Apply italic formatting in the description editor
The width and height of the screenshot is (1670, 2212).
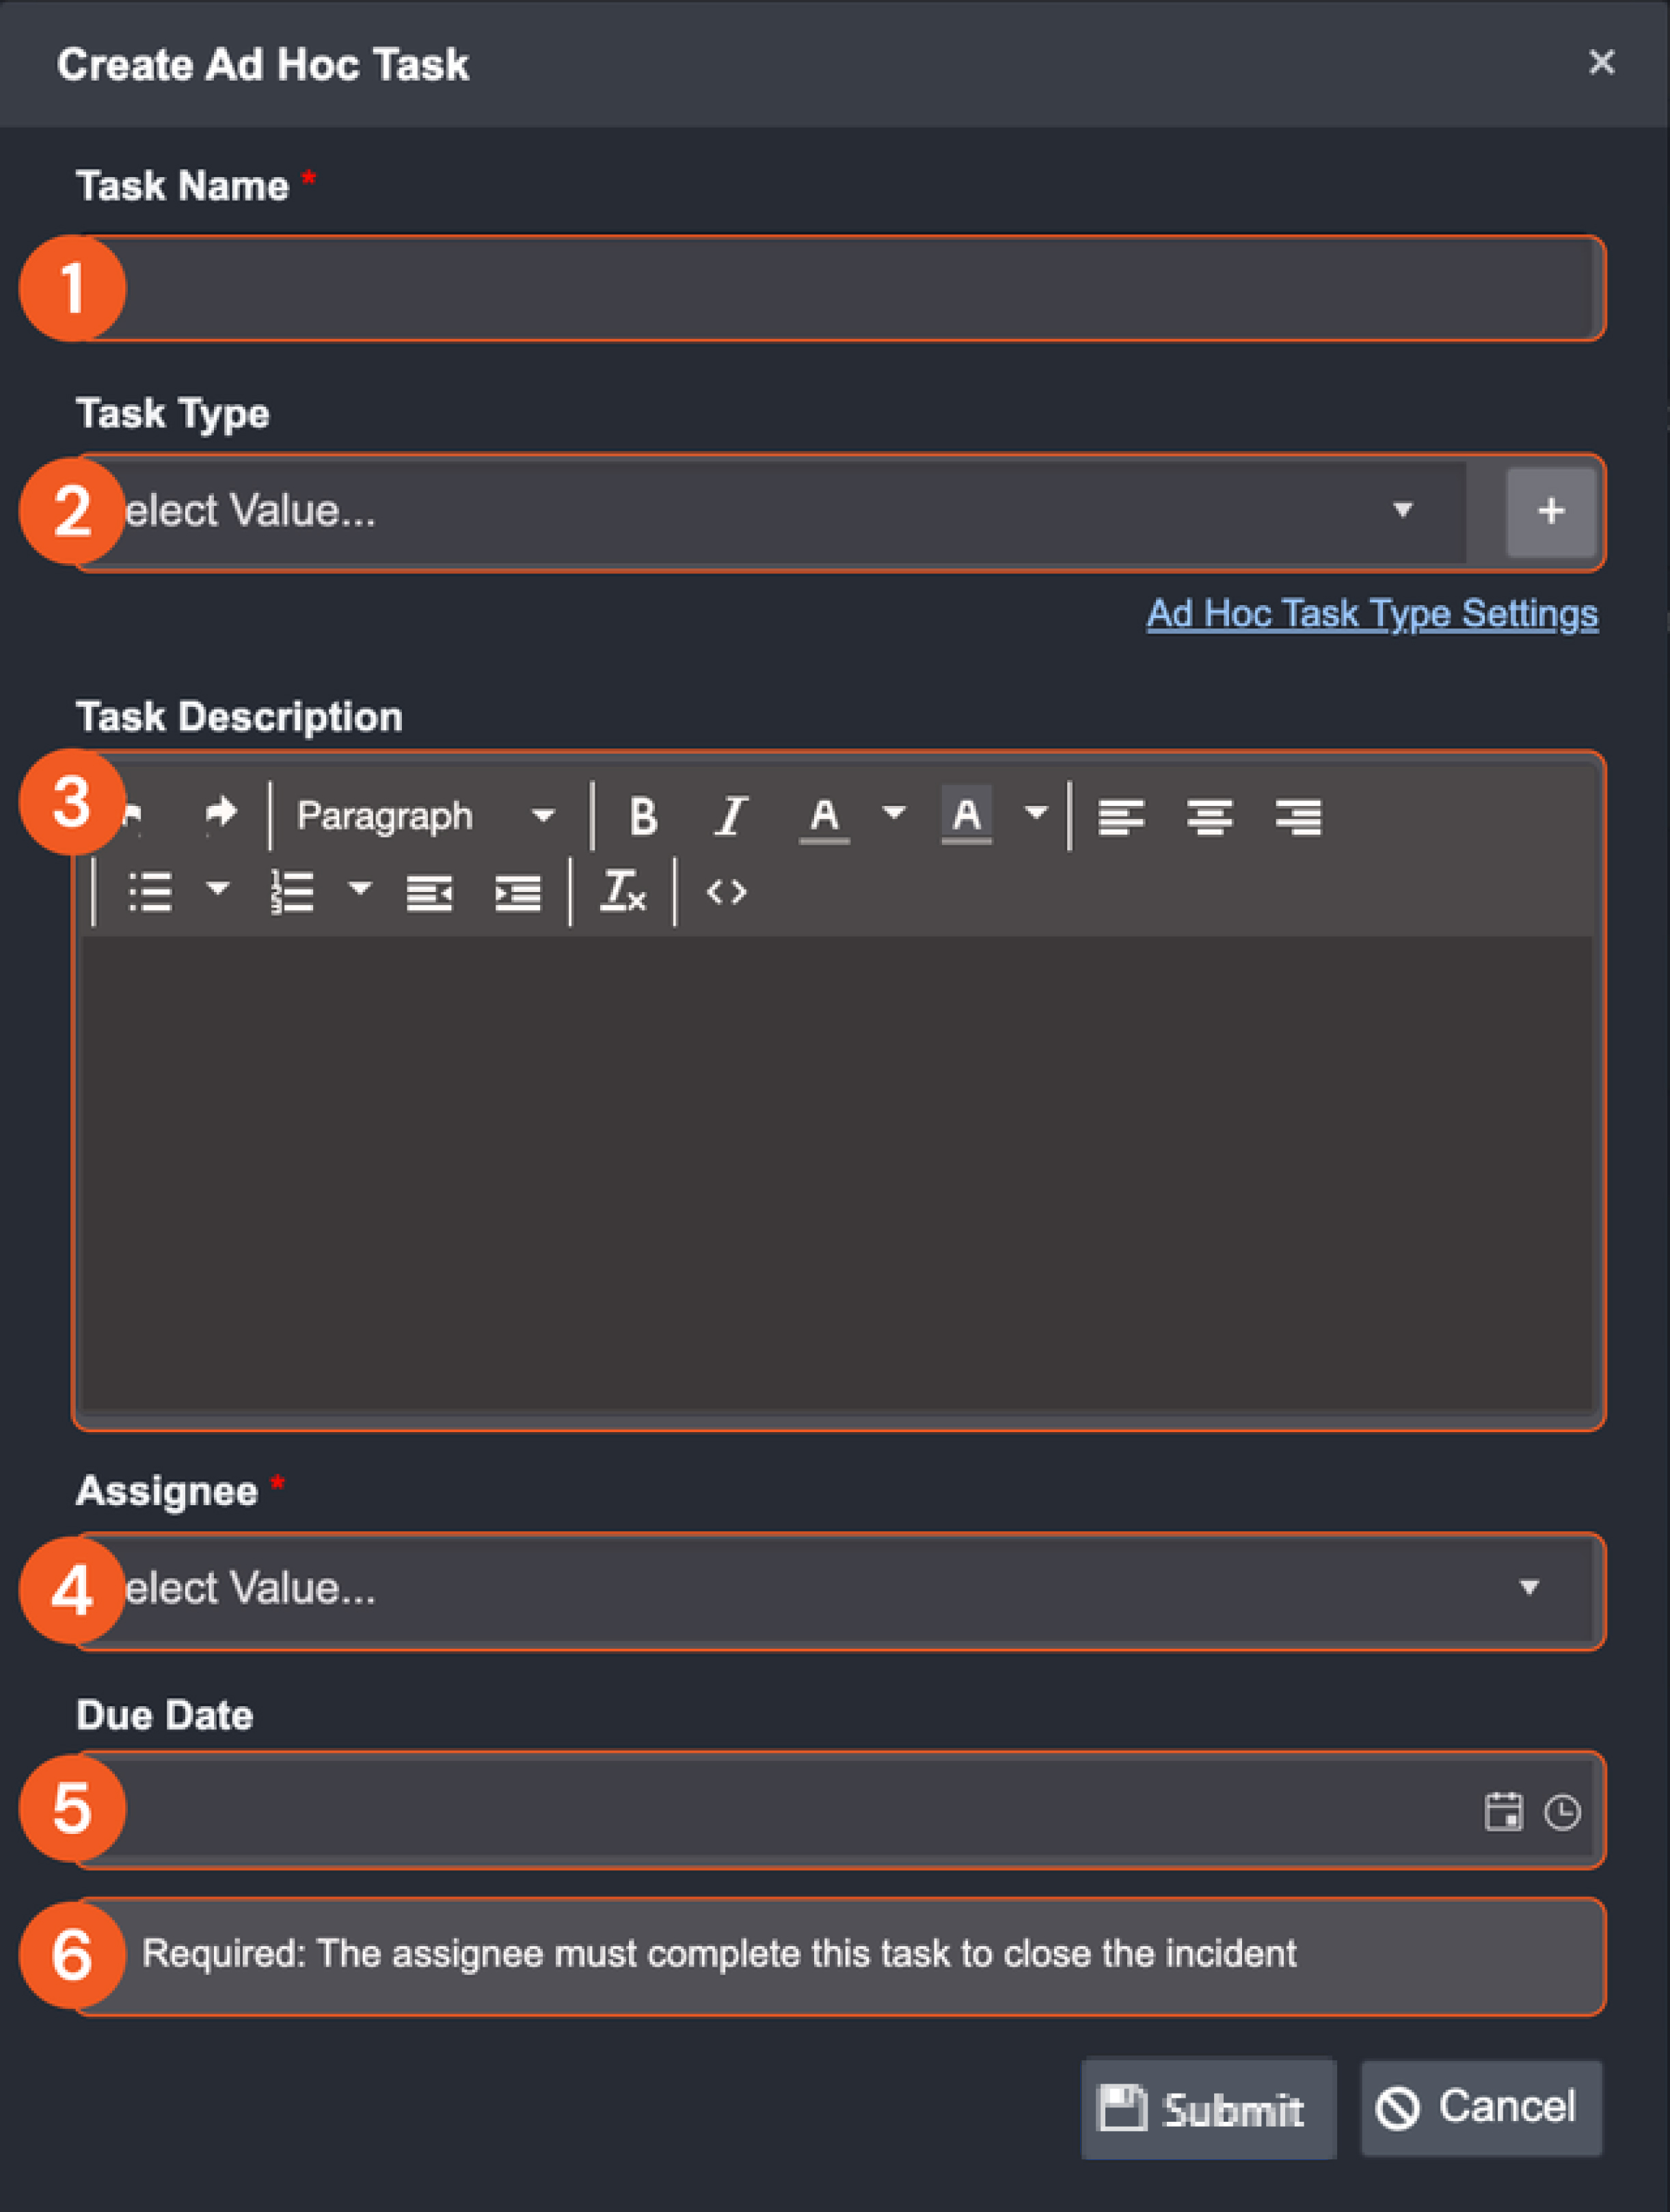click(x=730, y=815)
